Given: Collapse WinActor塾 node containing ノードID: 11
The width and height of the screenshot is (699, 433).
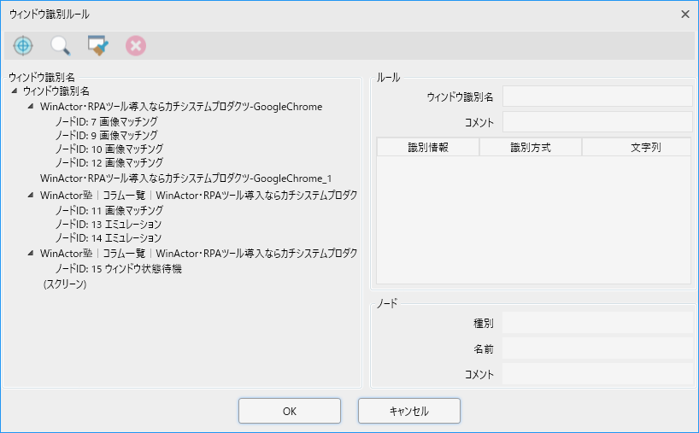Looking at the screenshot, I should pos(31,196).
